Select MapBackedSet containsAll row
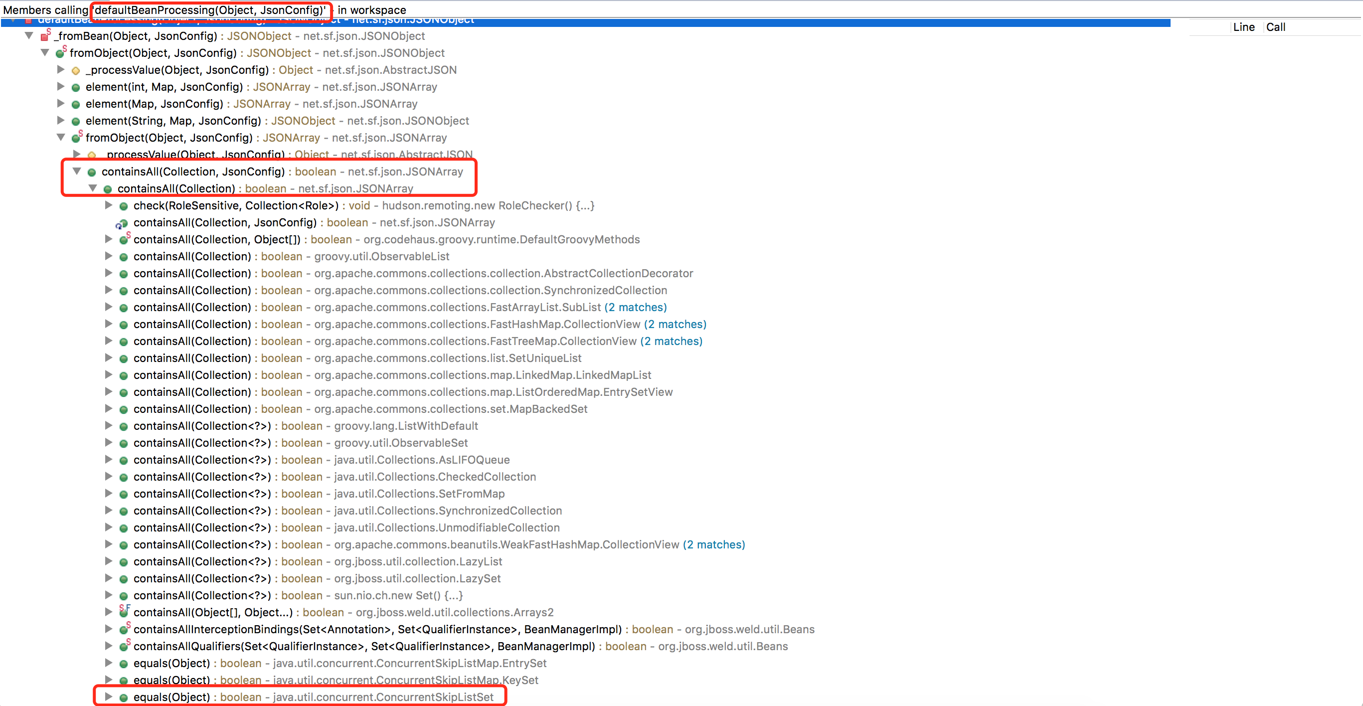Screen dimensions: 1363x706 tap(360, 409)
